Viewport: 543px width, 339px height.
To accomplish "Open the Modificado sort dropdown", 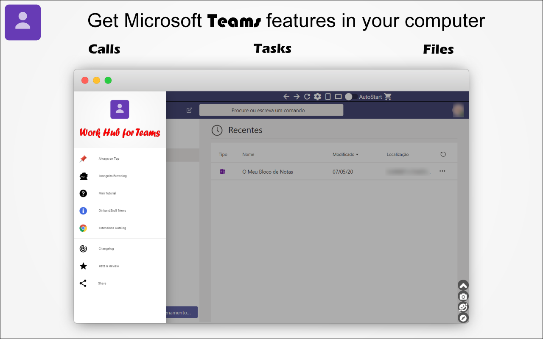I will pyautogui.click(x=345, y=154).
